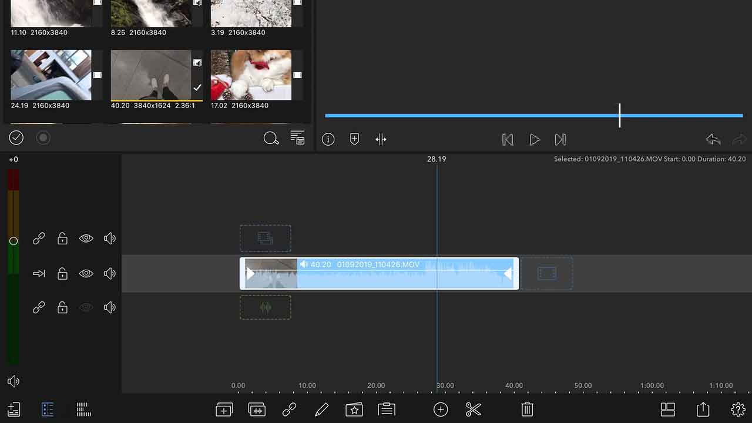This screenshot has height=423, width=752.
Task: Select the Pencil edit tool
Action: [x=321, y=409]
